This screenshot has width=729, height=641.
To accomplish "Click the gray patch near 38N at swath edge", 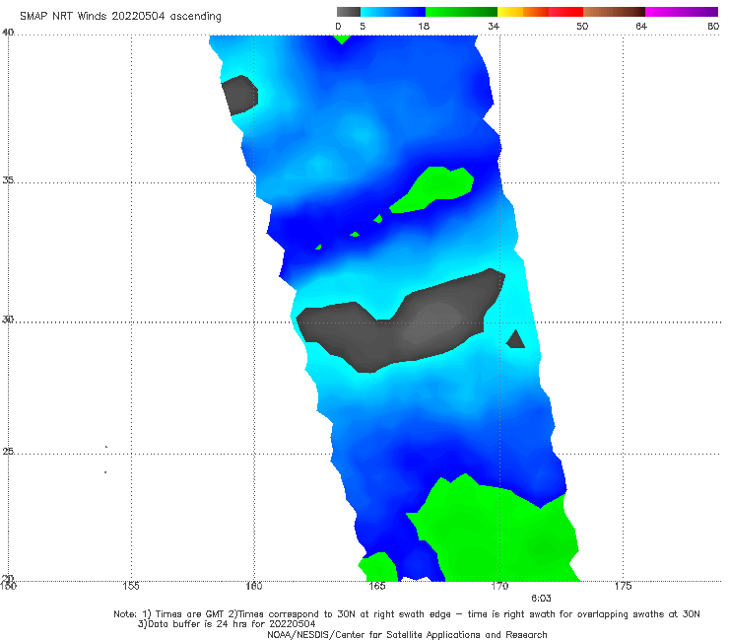I will pyautogui.click(x=240, y=96).
